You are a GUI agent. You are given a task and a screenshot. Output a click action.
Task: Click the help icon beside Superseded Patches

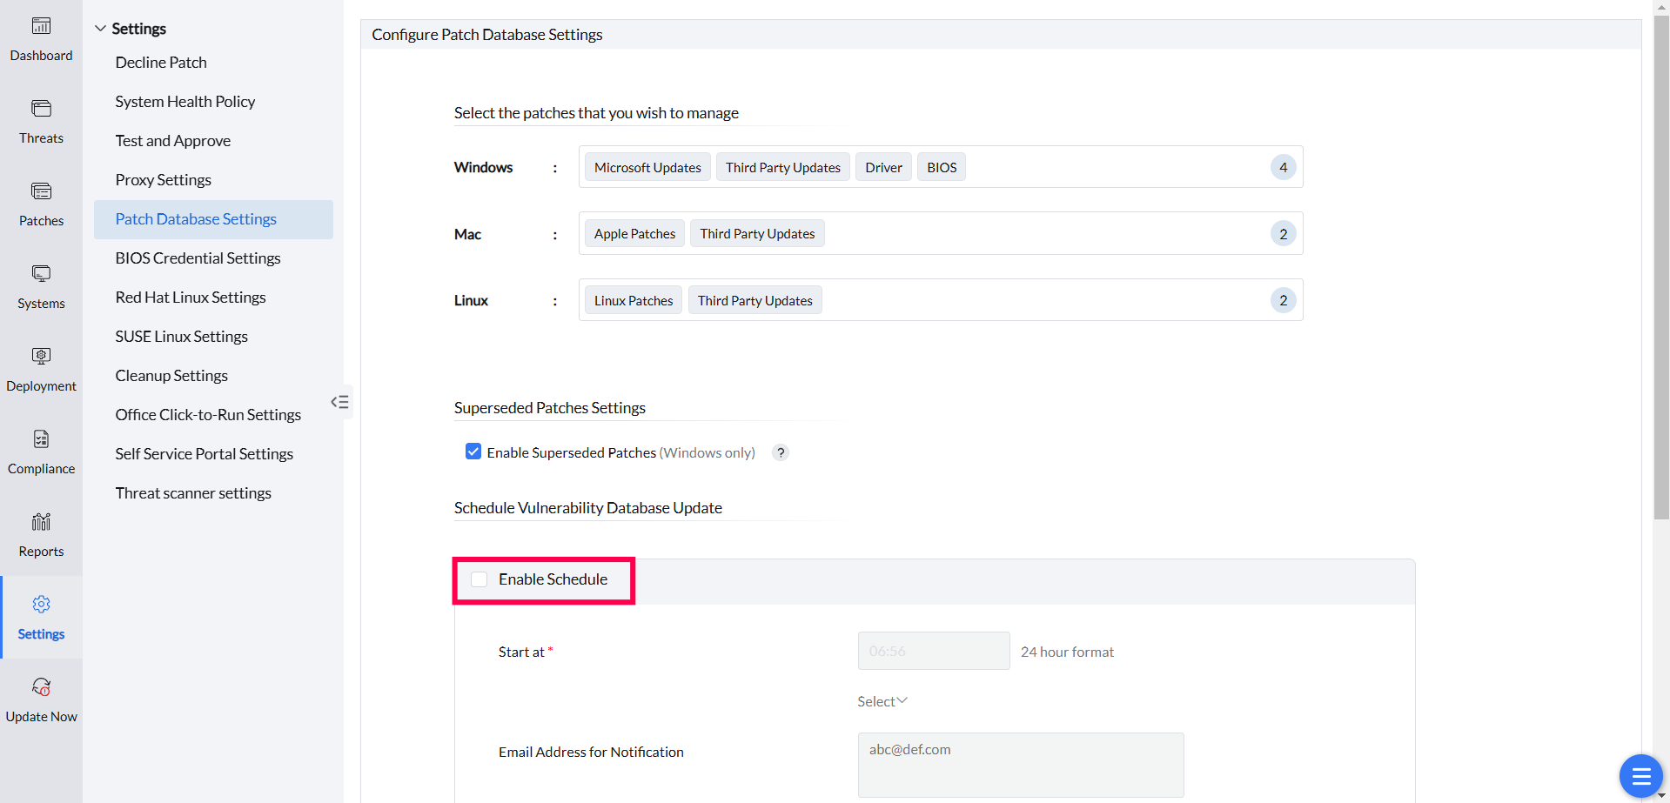point(781,452)
